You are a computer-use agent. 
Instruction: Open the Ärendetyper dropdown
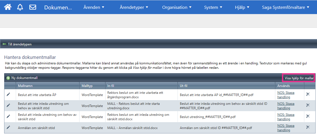coord(134,7)
